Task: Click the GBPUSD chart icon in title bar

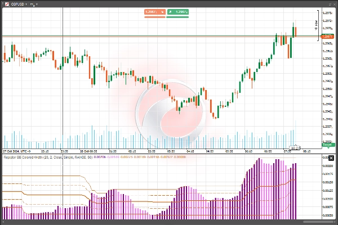Action: point(3,3)
